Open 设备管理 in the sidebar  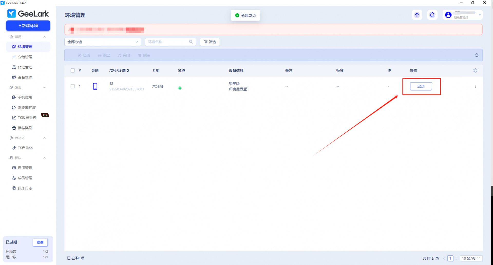pyautogui.click(x=25, y=77)
